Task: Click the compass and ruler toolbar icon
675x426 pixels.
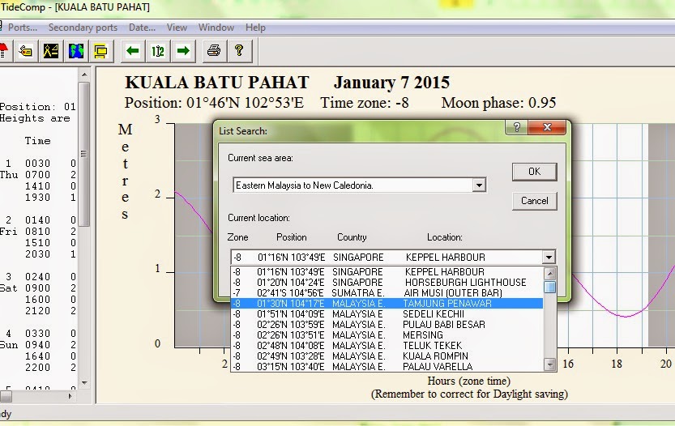Action: tap(51, 51)
